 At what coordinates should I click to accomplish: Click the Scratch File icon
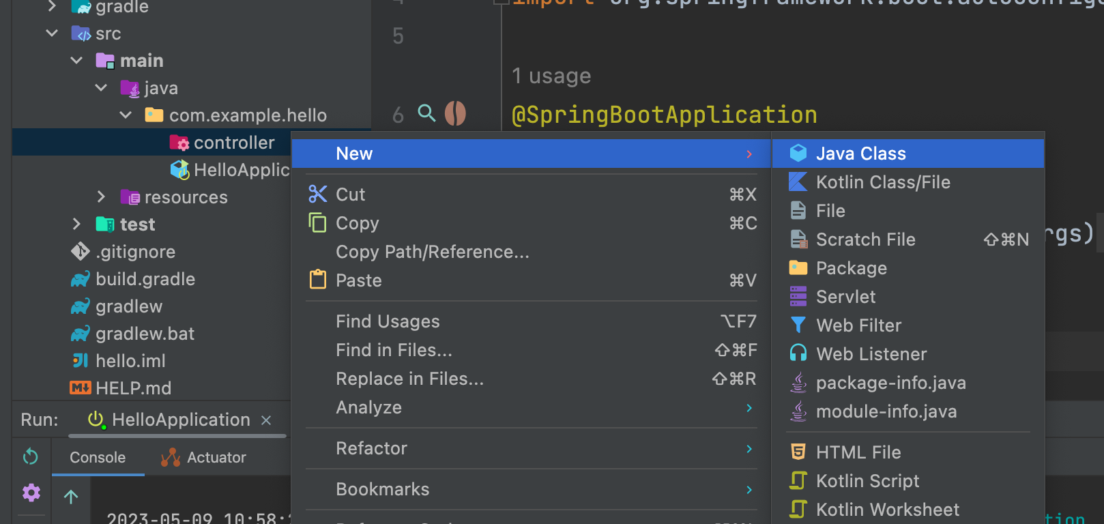pos(798,239)
